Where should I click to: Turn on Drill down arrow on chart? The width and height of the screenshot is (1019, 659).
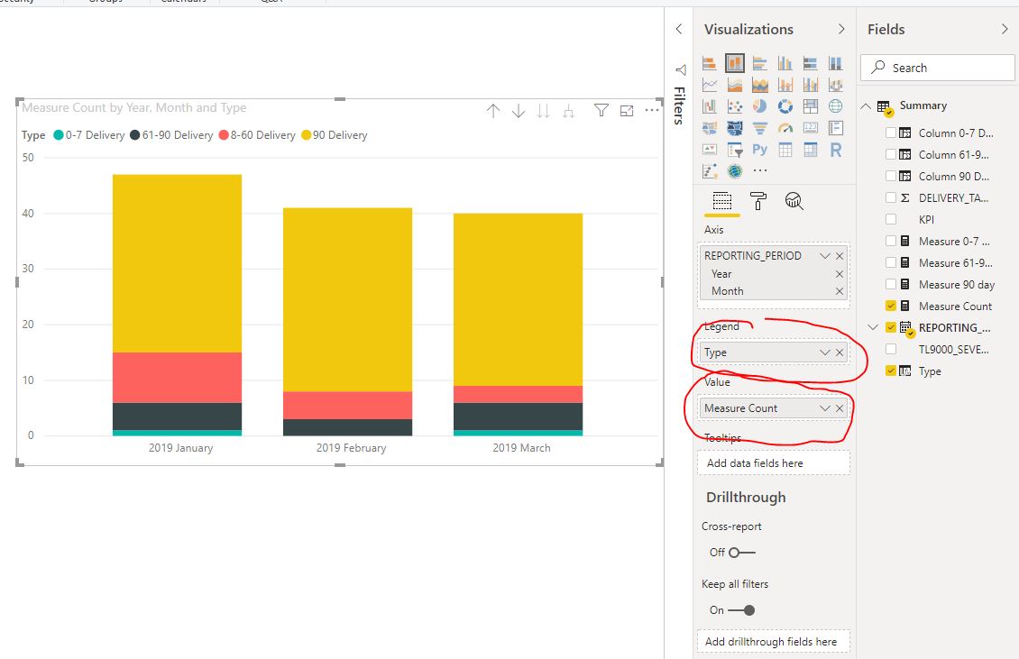[518, 111]
